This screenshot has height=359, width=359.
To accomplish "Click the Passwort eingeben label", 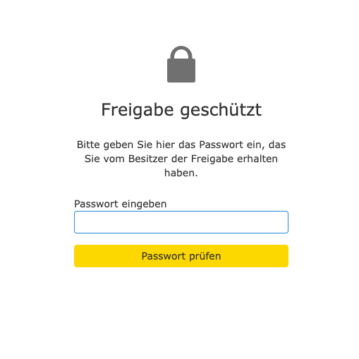I will [x=121, y=204].
